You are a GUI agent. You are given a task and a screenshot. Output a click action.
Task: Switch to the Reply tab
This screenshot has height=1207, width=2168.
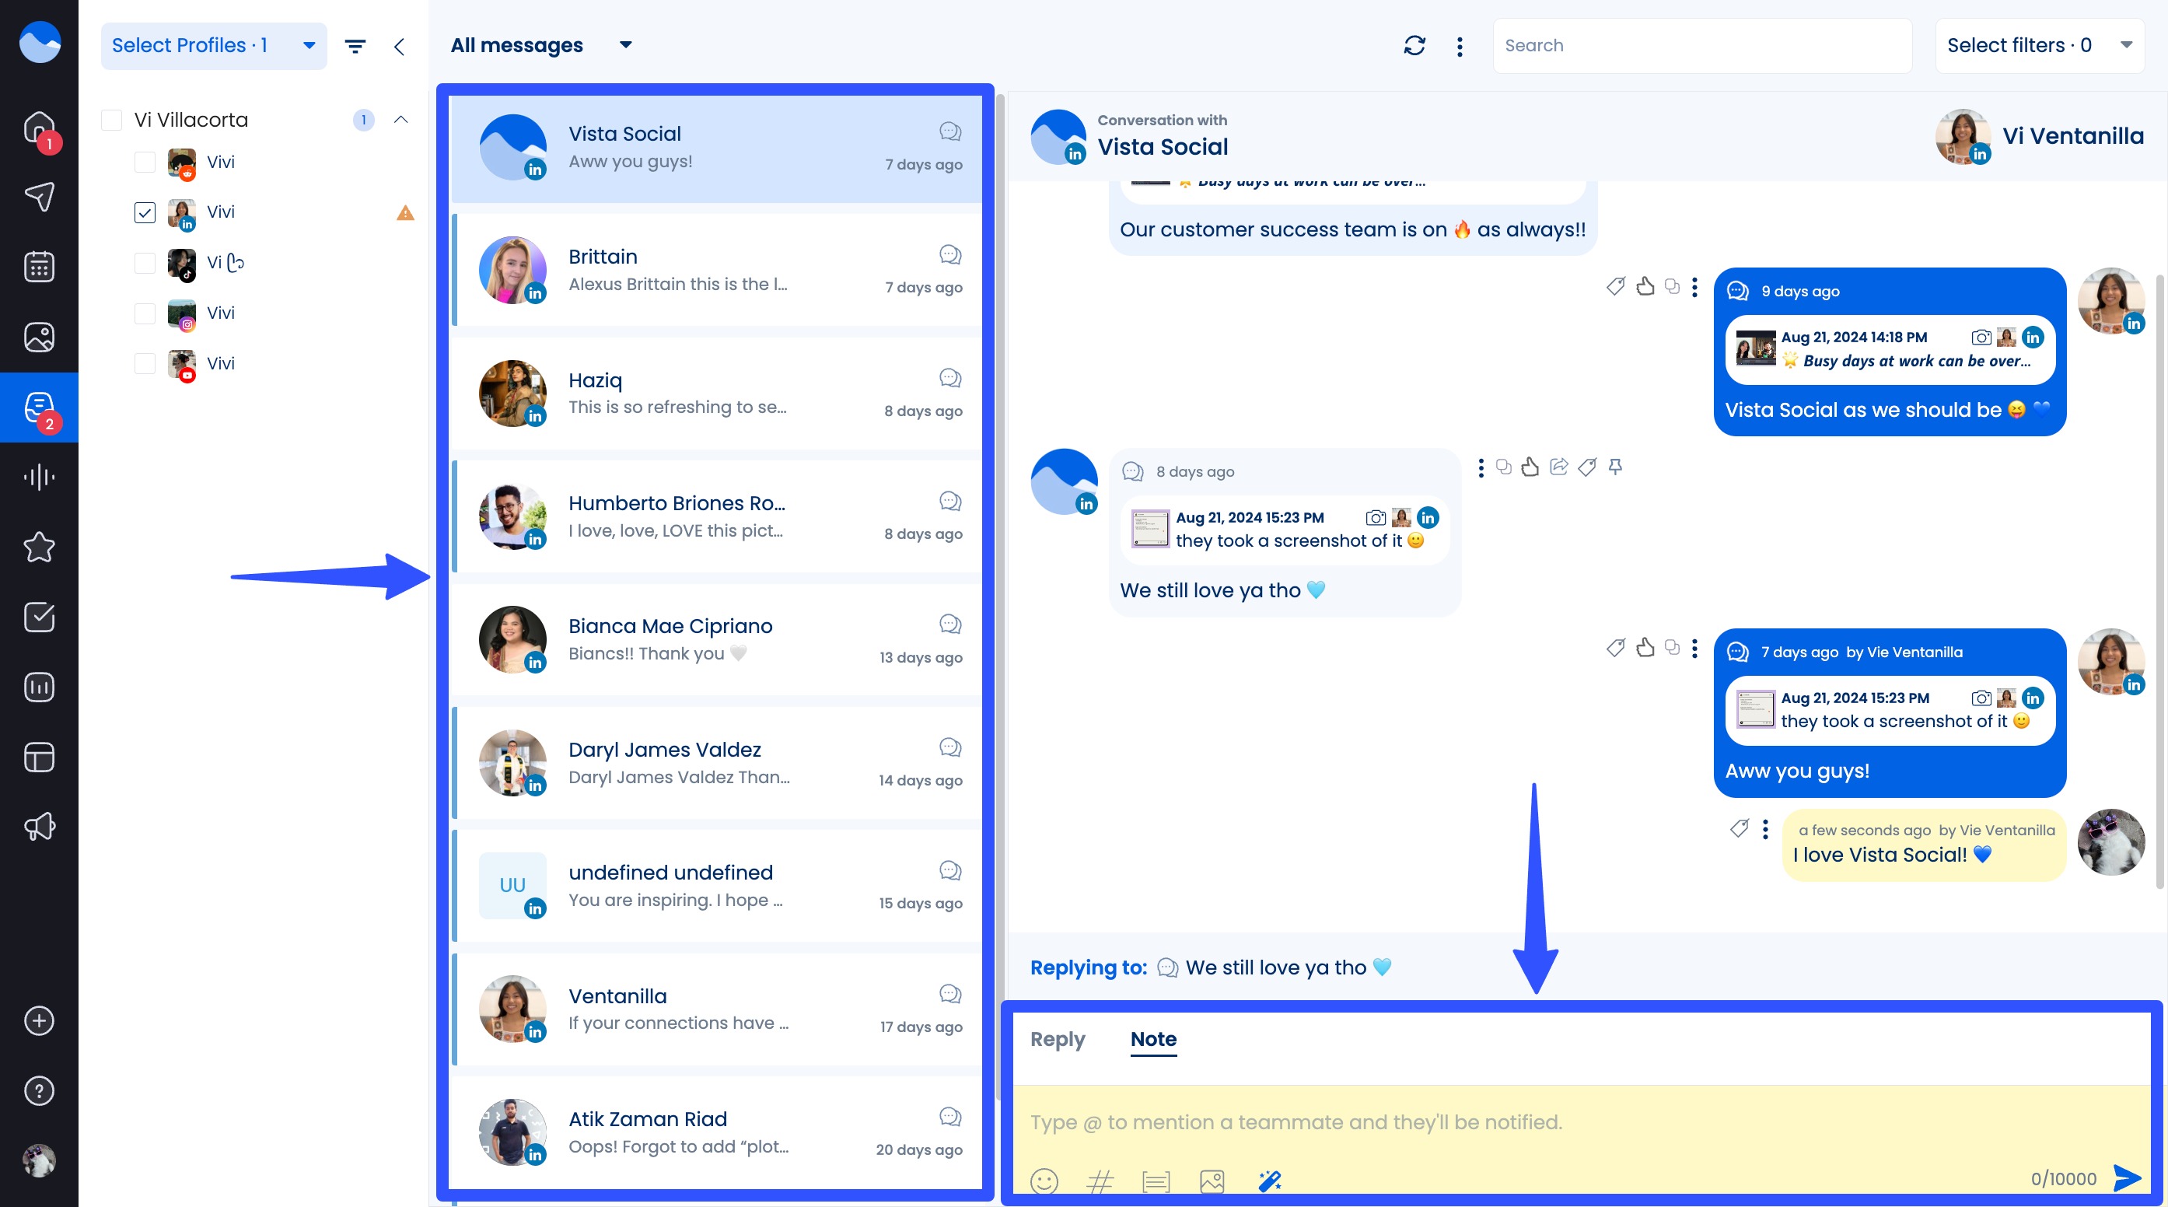click(1057, 1039)
